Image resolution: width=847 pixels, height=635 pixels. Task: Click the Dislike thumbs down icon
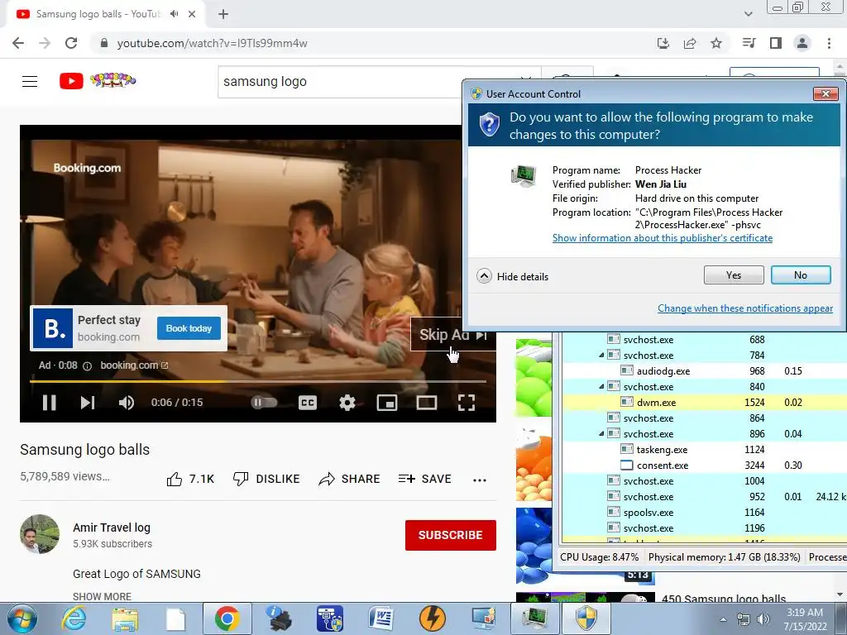coord(241,479)
